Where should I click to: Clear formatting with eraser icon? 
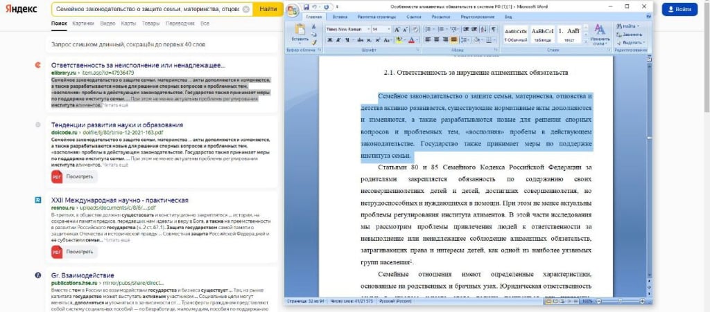pyautogui.click(x=415, y=29)
